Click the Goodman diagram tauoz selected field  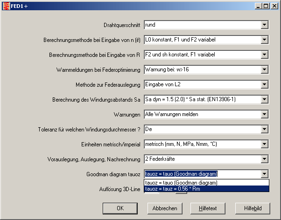point(202,174)
